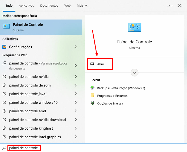Close the search panel with the X
The width and height of the screenshot is (187, 152).
pos(180,6)
